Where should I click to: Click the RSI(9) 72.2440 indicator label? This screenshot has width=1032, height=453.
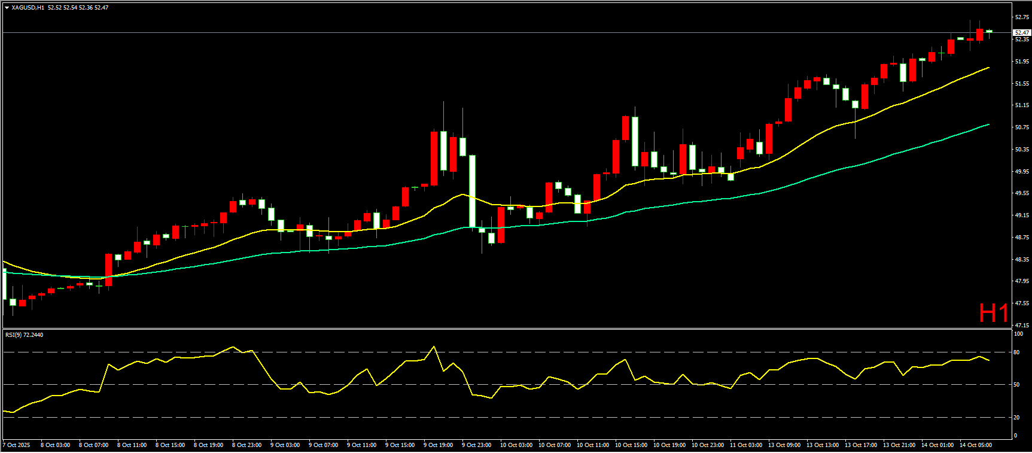point(24,335)
